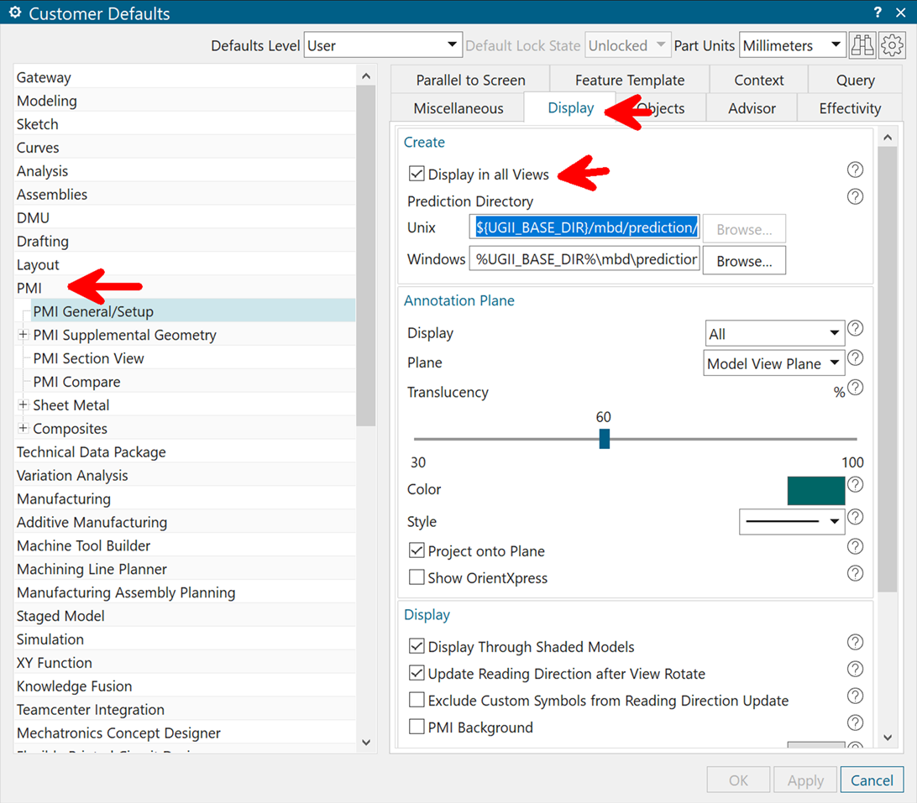Open the Part Units dropdown
Screen dimensions: 917x803
coord(793,45)
